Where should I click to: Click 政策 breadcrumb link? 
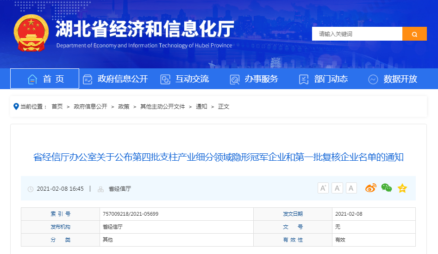(124, 107)
